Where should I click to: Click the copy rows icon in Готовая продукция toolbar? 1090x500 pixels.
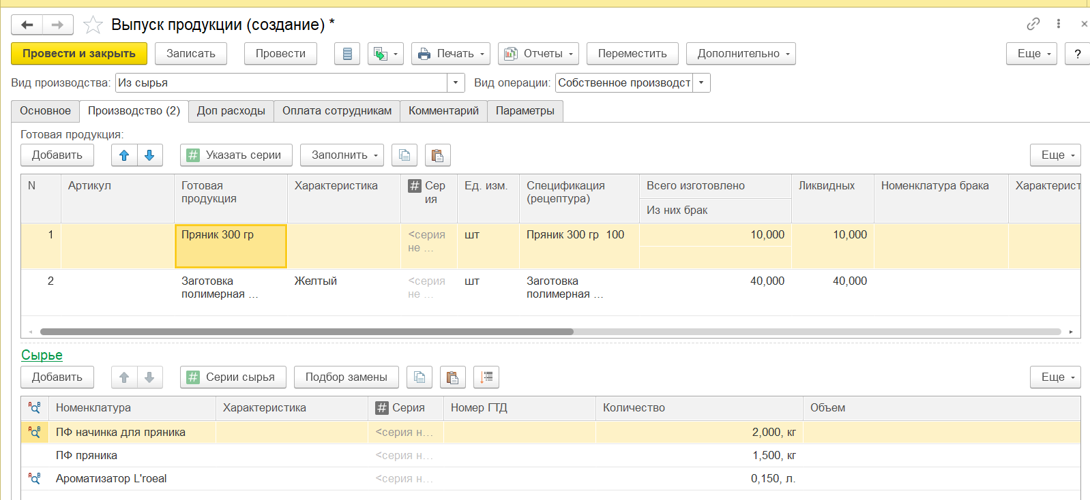click(x=404, y=155)
